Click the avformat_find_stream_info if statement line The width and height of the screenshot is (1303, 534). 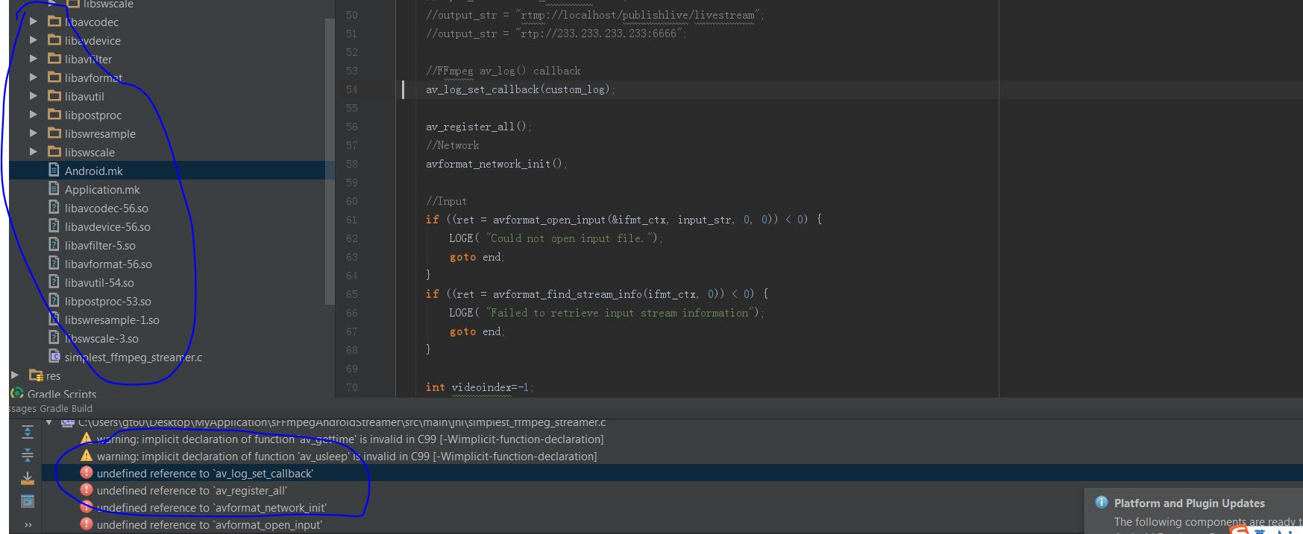point(597,294)
